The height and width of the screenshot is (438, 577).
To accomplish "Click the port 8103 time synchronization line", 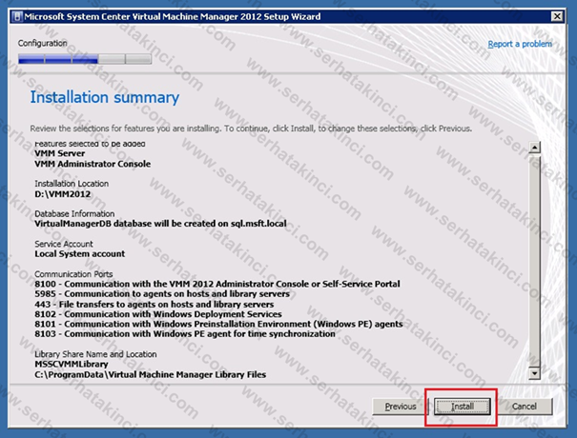I will (185, 334).
